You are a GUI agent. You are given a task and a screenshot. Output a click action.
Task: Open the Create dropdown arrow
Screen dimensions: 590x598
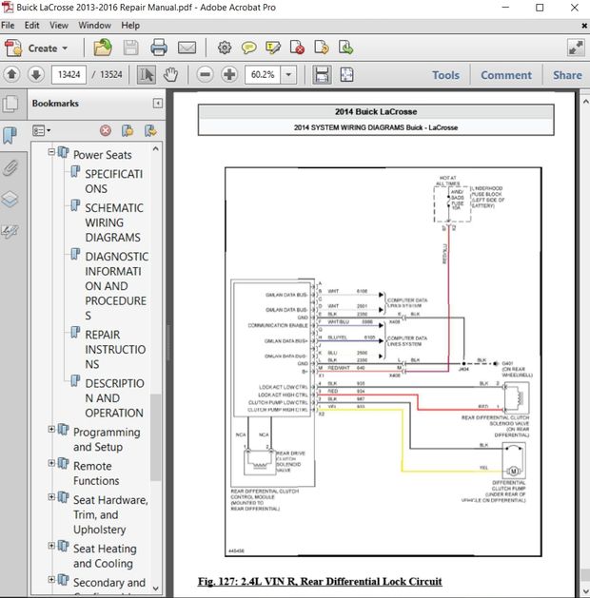click(65, 48)
